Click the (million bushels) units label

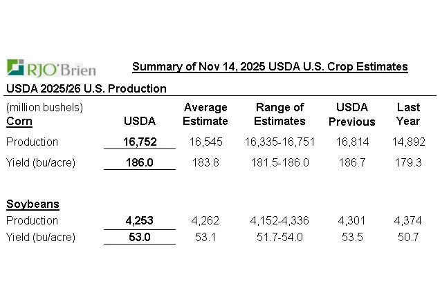click(44, 107)
